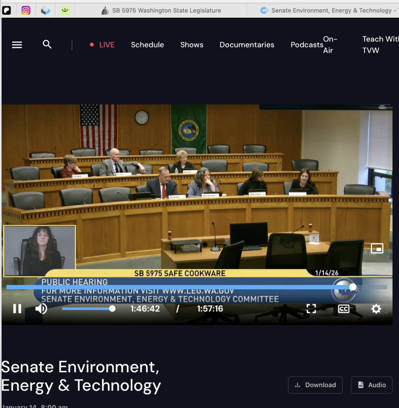
Task: Click the search magnifier icon
Action: [x=47, y=44]
